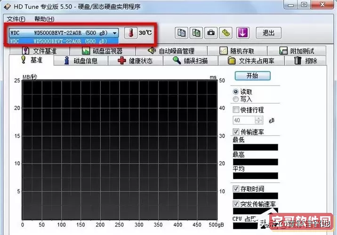Toggle the 传输速率 checkbox
This screenshot has width=337, height=235.
(x=236, y=132)
